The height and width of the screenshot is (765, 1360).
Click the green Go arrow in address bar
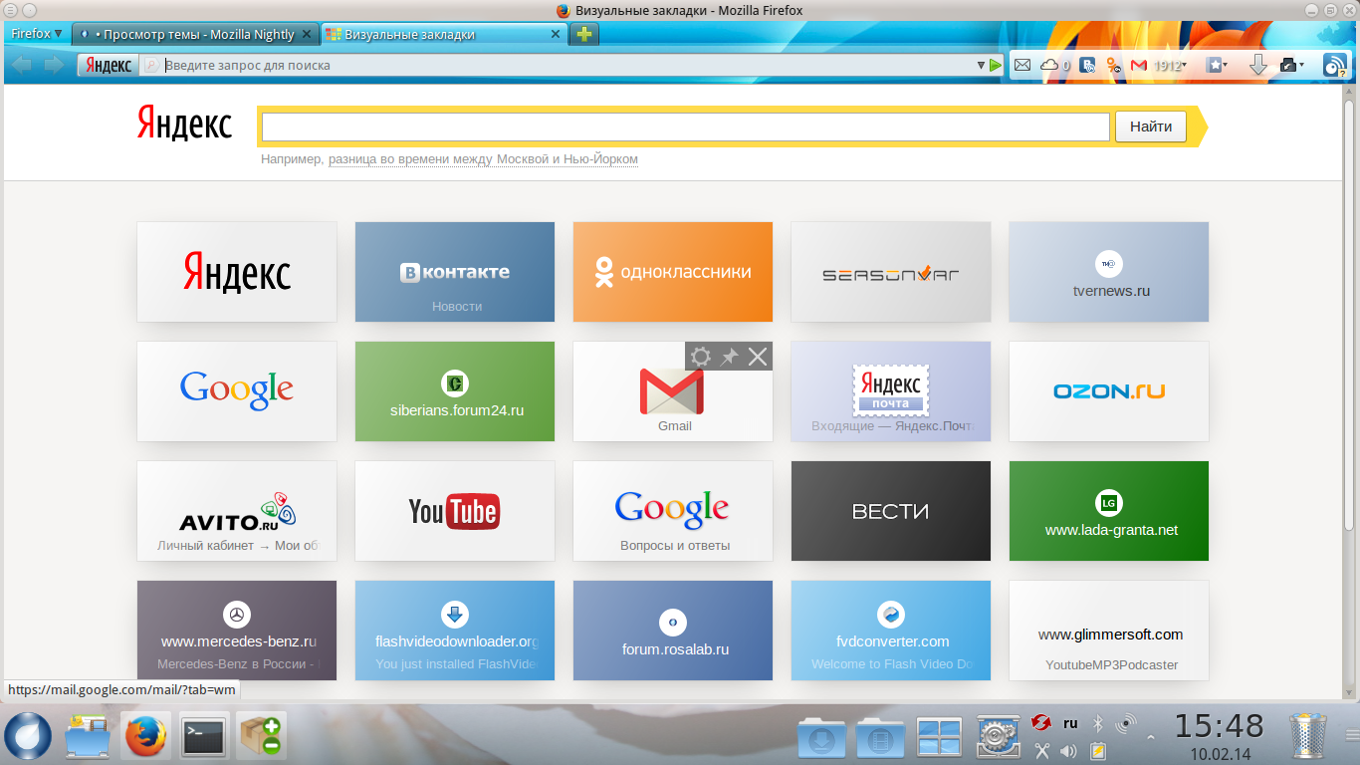click(x=996, y=65)
